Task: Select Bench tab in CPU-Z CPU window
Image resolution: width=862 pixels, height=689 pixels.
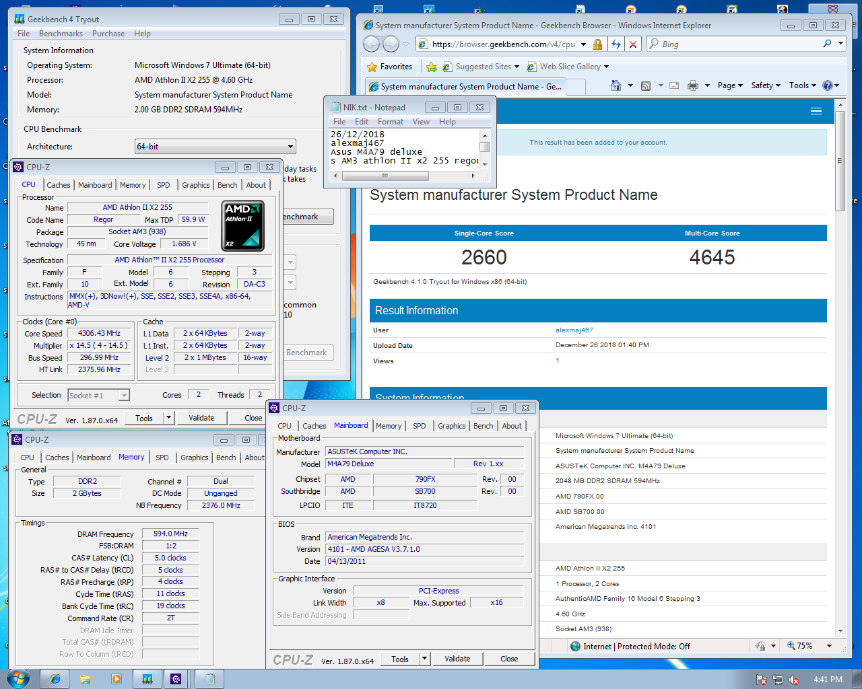Action: coord(228,185)
